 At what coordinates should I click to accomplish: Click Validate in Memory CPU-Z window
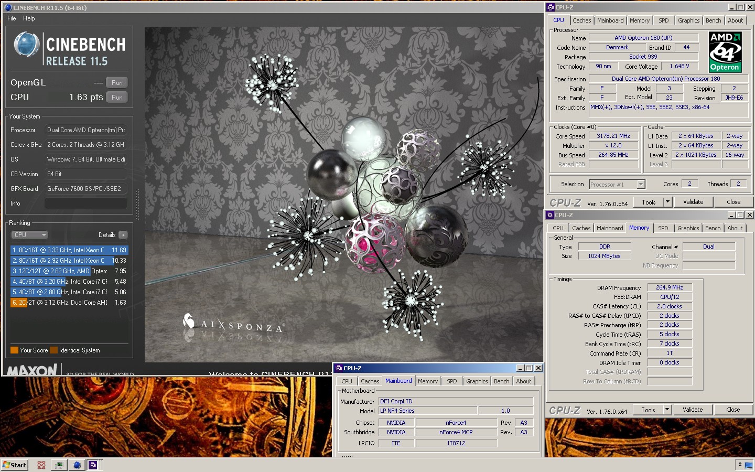pos(693,410)
